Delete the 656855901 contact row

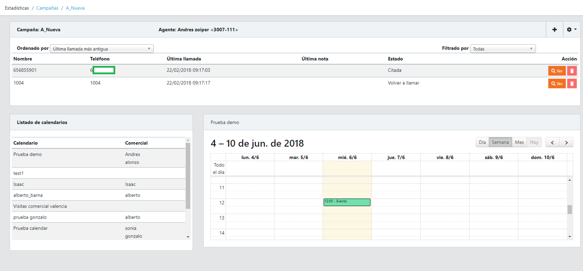(572, 71)
